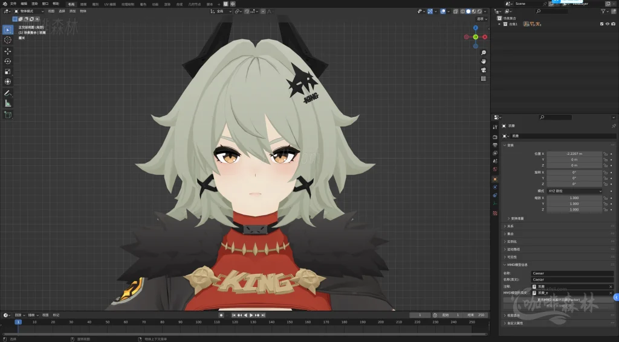Click the timeline playhead at frame 1
The height and width of the screenshot is (342, 619).
point(18,322)
